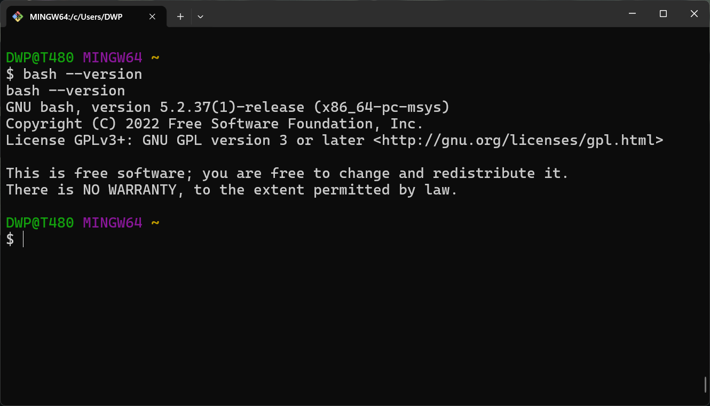Click the typed 'bash --version' command text
Viewport: 710px width, 406px height.
click(83, 74)
